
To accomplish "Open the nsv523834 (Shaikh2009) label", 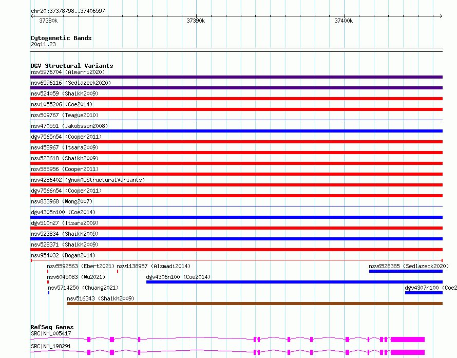I will (65, 234).
